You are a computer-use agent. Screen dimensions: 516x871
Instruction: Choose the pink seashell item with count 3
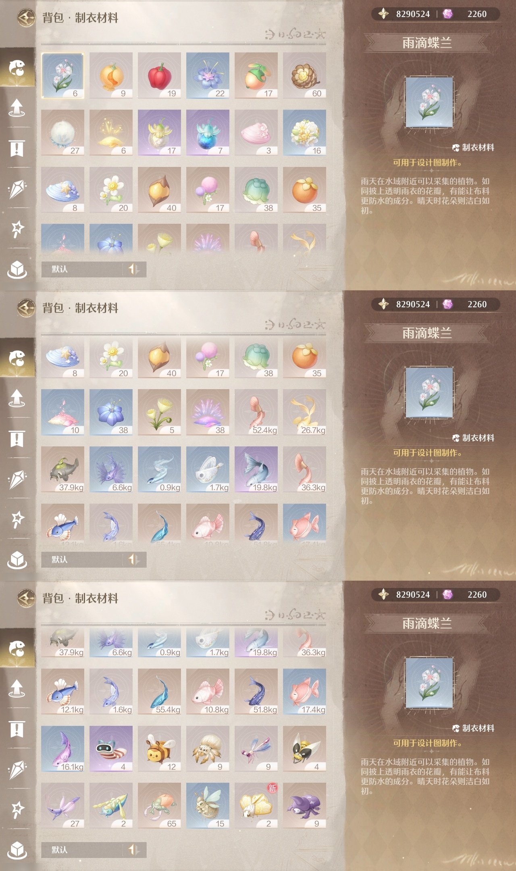point(256,133)
